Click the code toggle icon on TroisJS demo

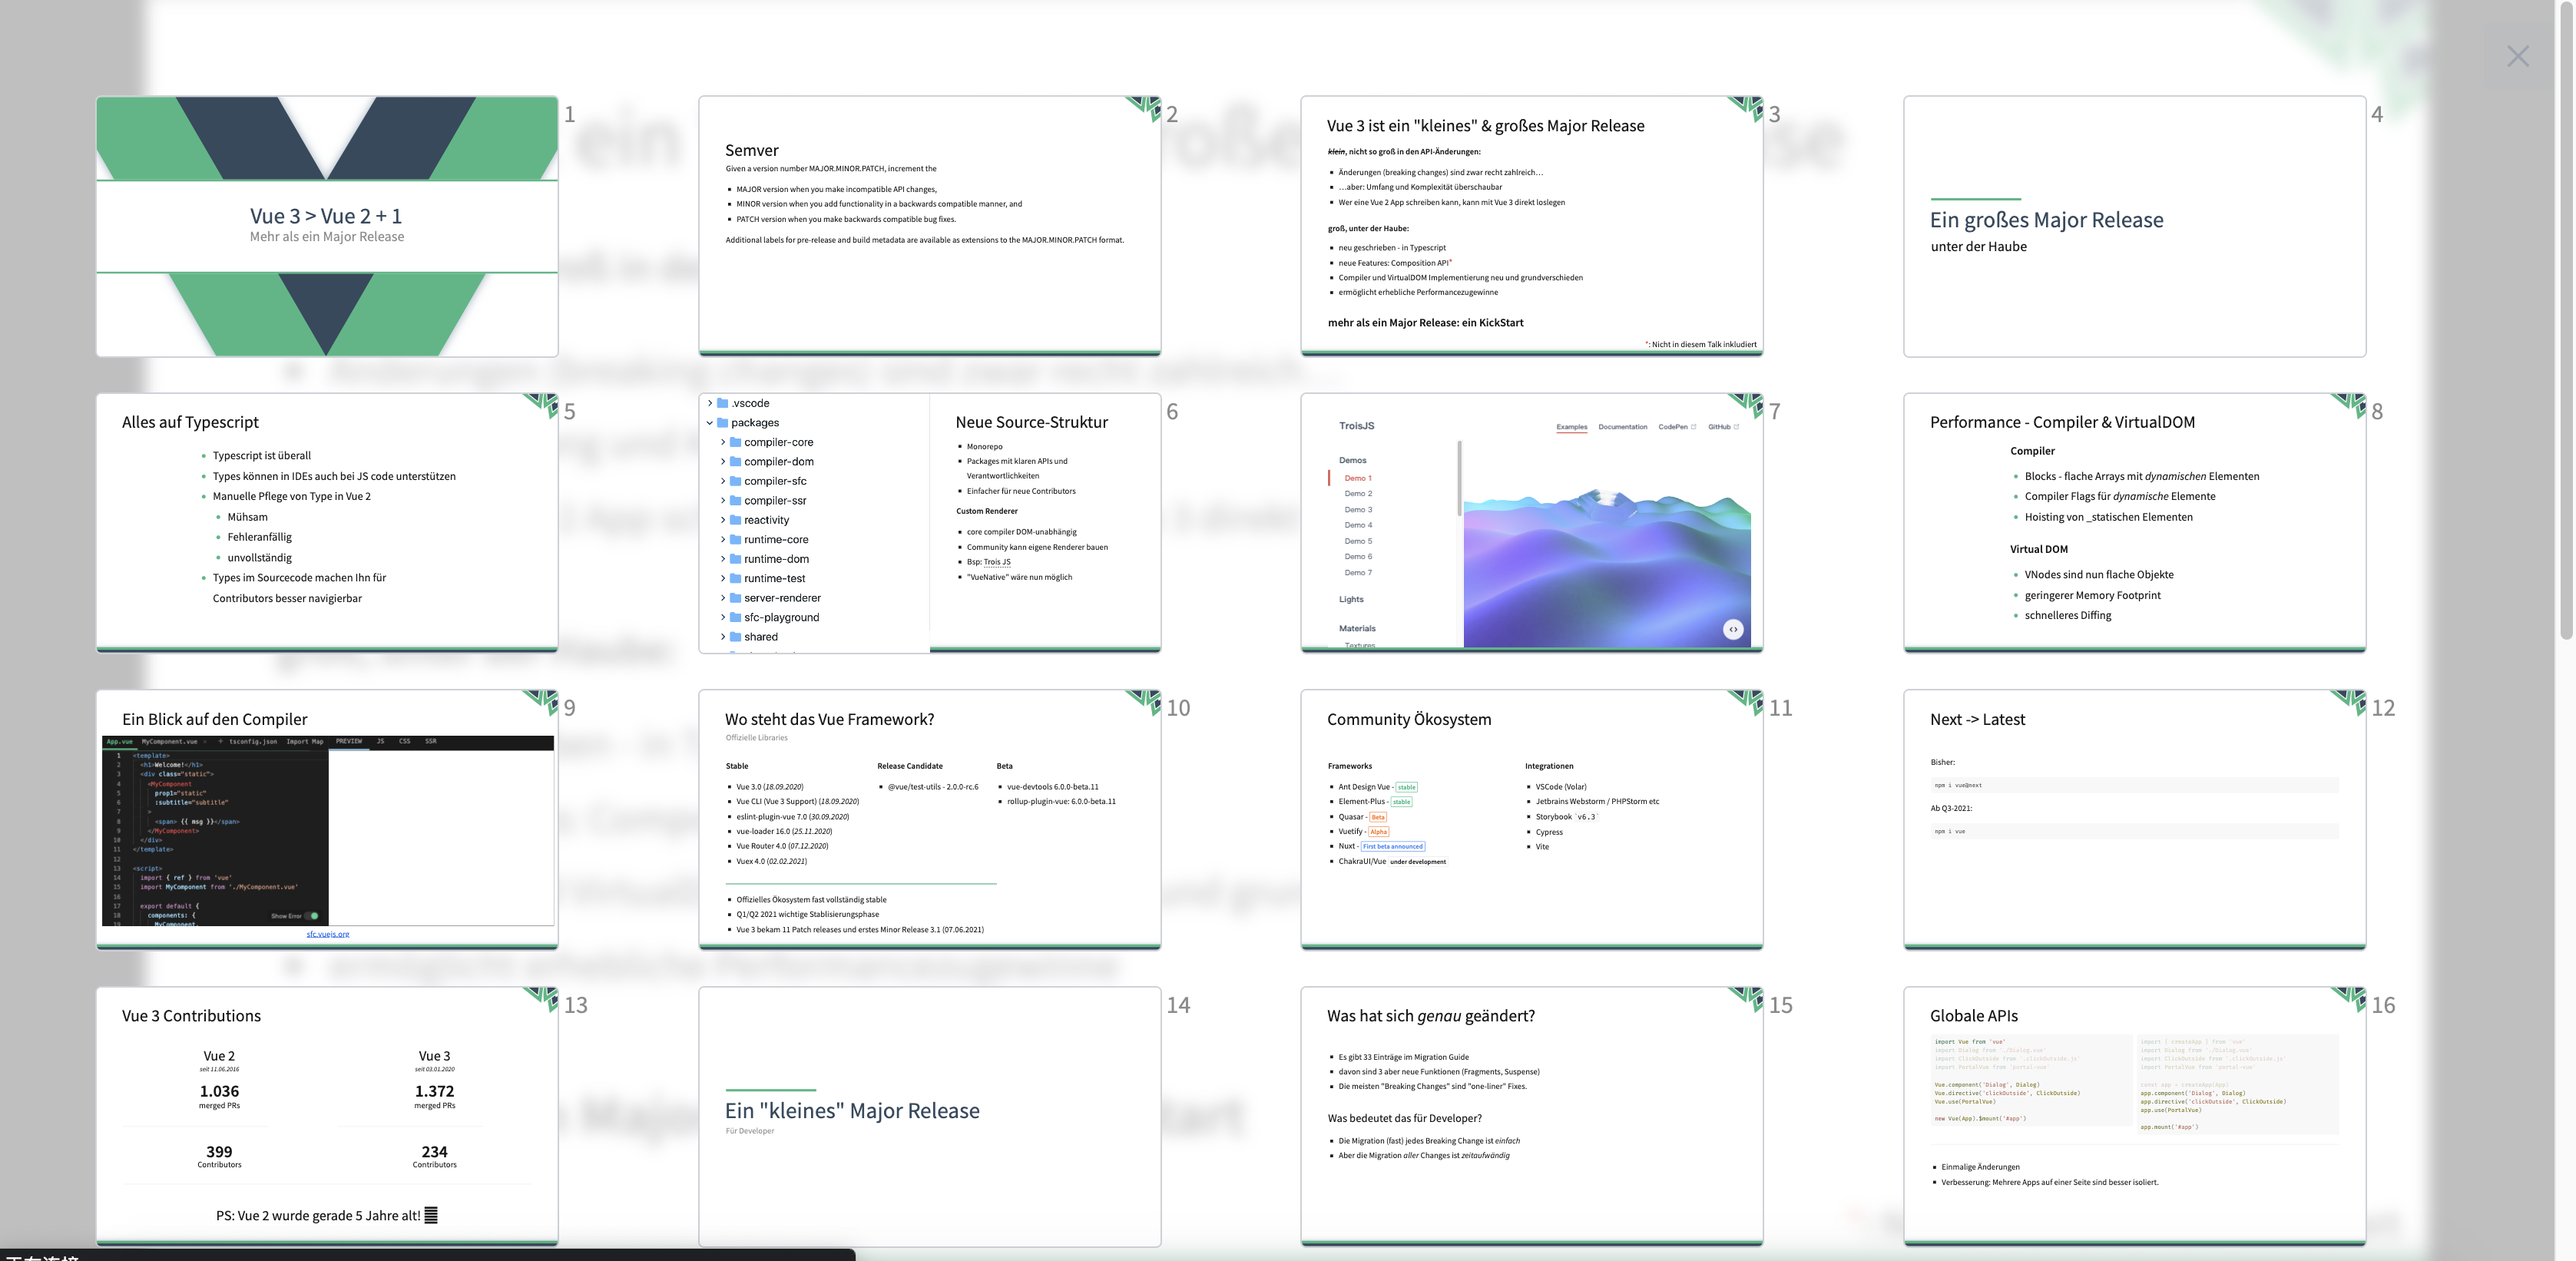click(1733, 629)
